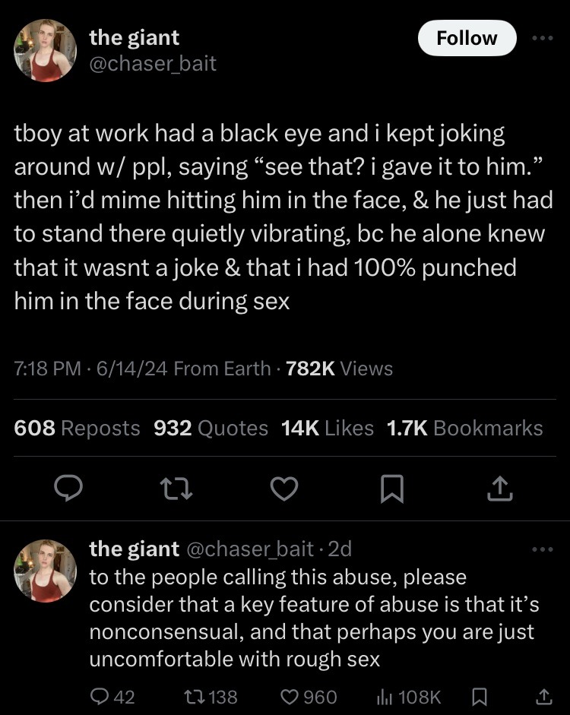View the 608 Reposts list
This screenshot has height=715, width=570.
(77, 428)
